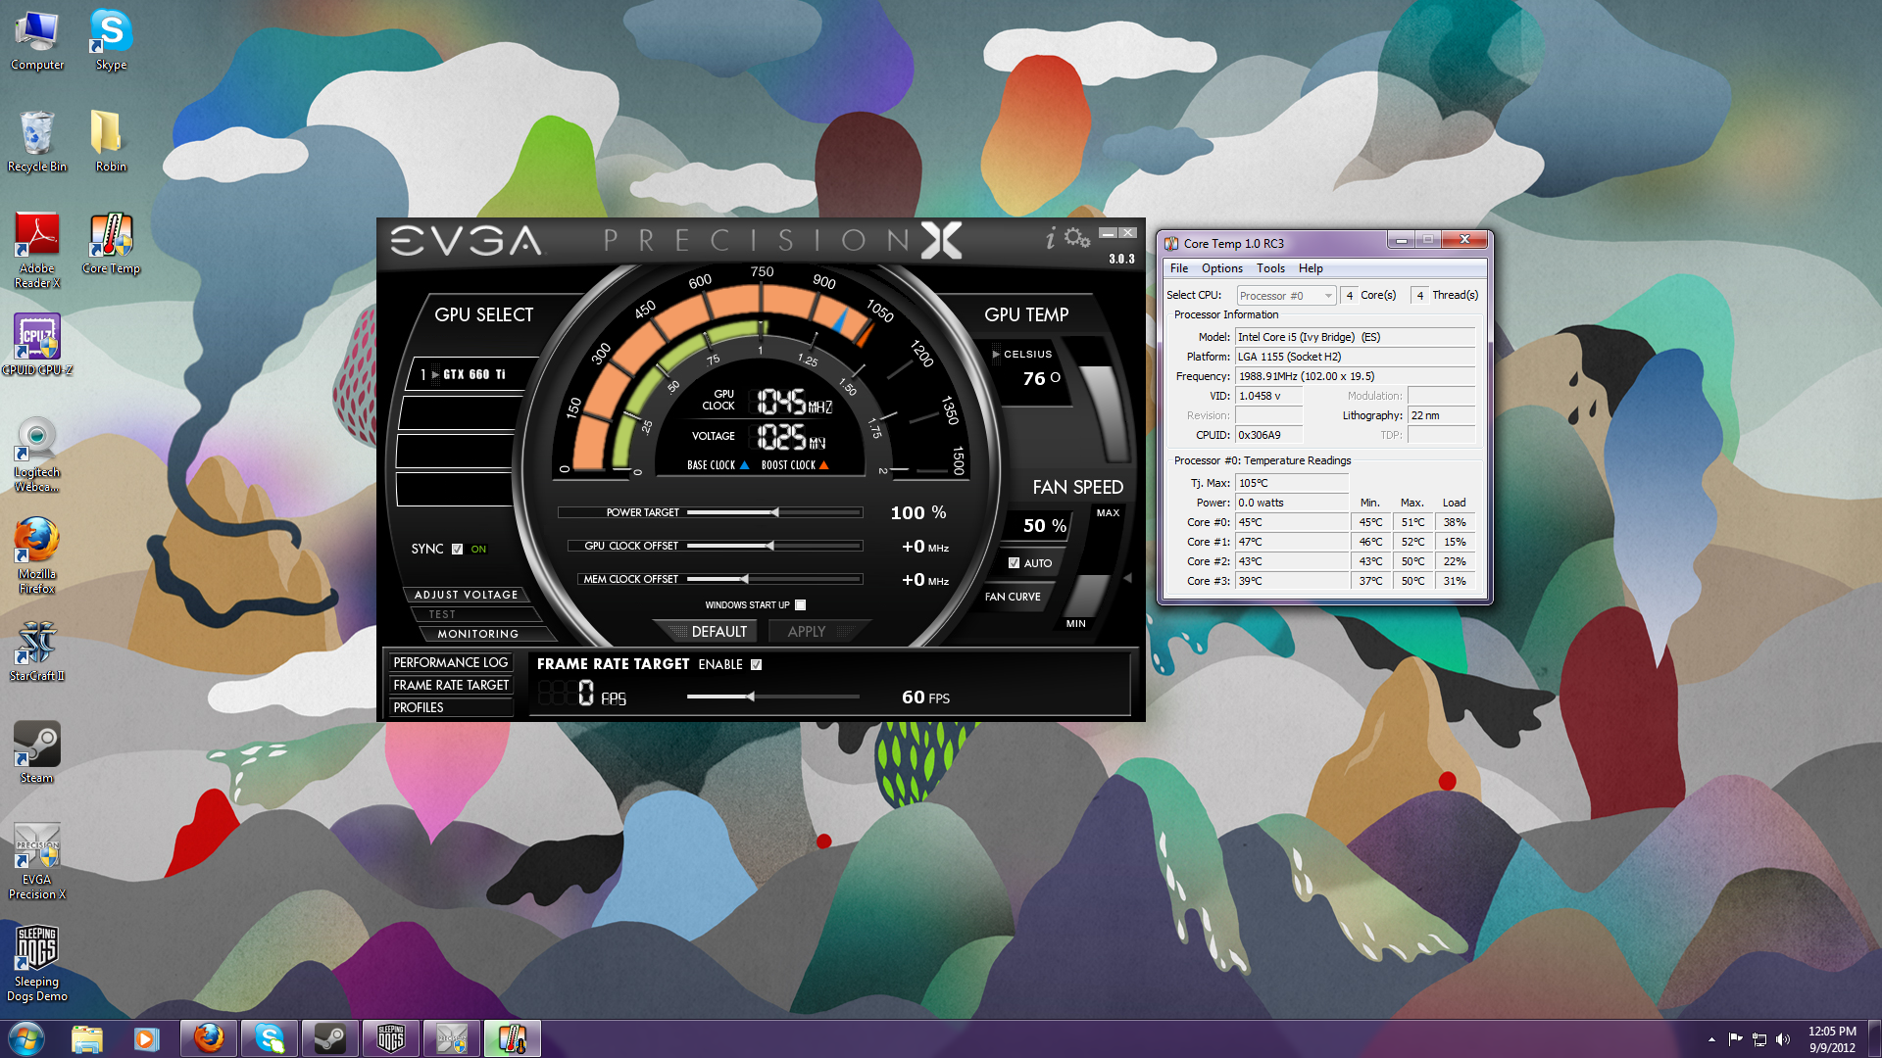
Task: Open the network tray icon
Action: coord(1759,1039)
